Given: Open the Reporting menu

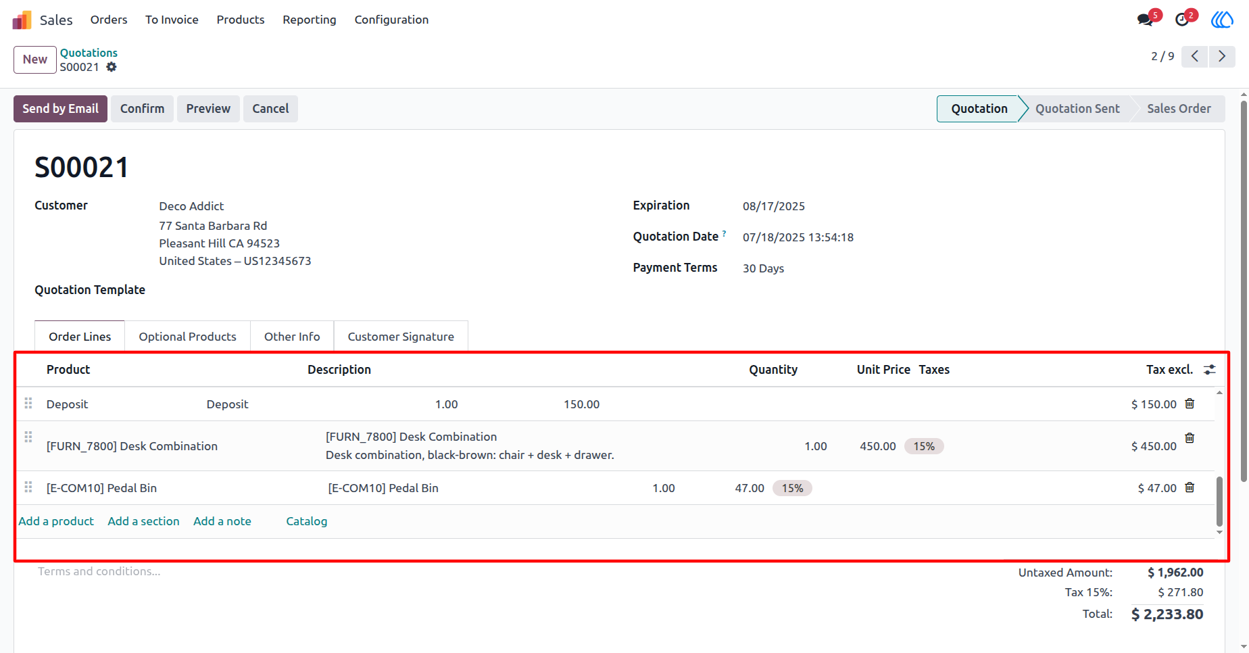Looking at the screenshot, I should click(310, 20).
